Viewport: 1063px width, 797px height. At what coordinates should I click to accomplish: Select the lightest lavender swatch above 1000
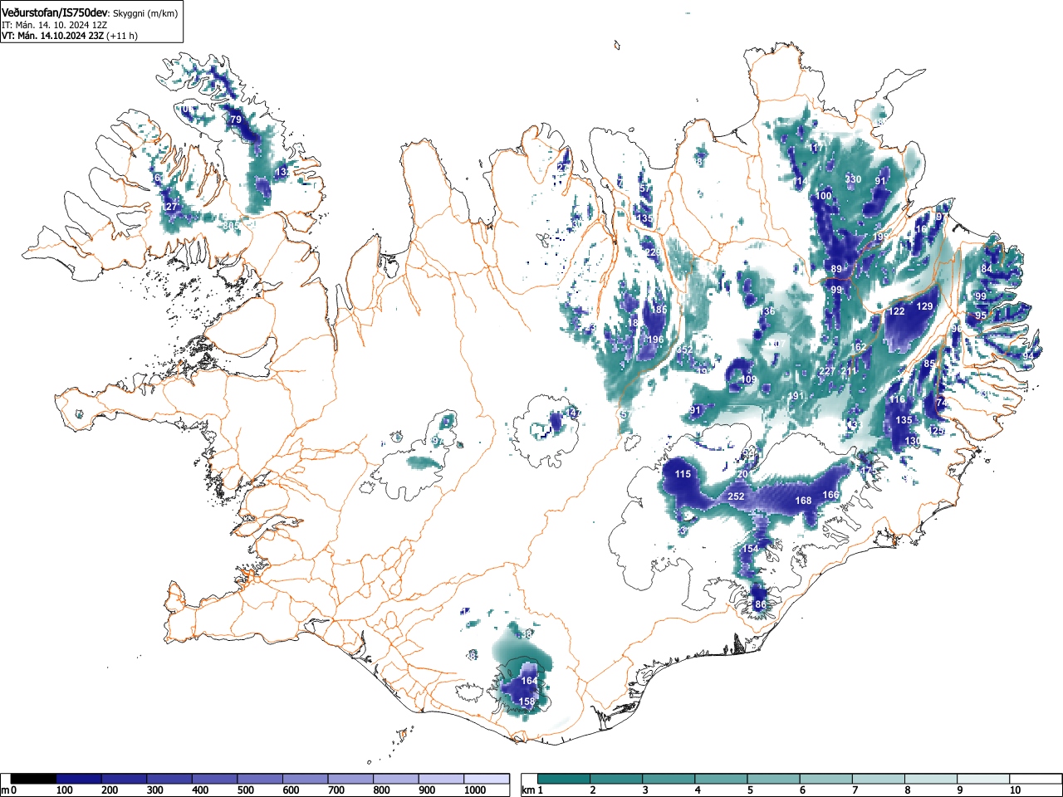tap(487, 779)
